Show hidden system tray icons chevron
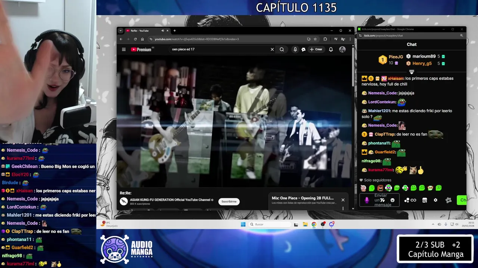 click(433, 224)
